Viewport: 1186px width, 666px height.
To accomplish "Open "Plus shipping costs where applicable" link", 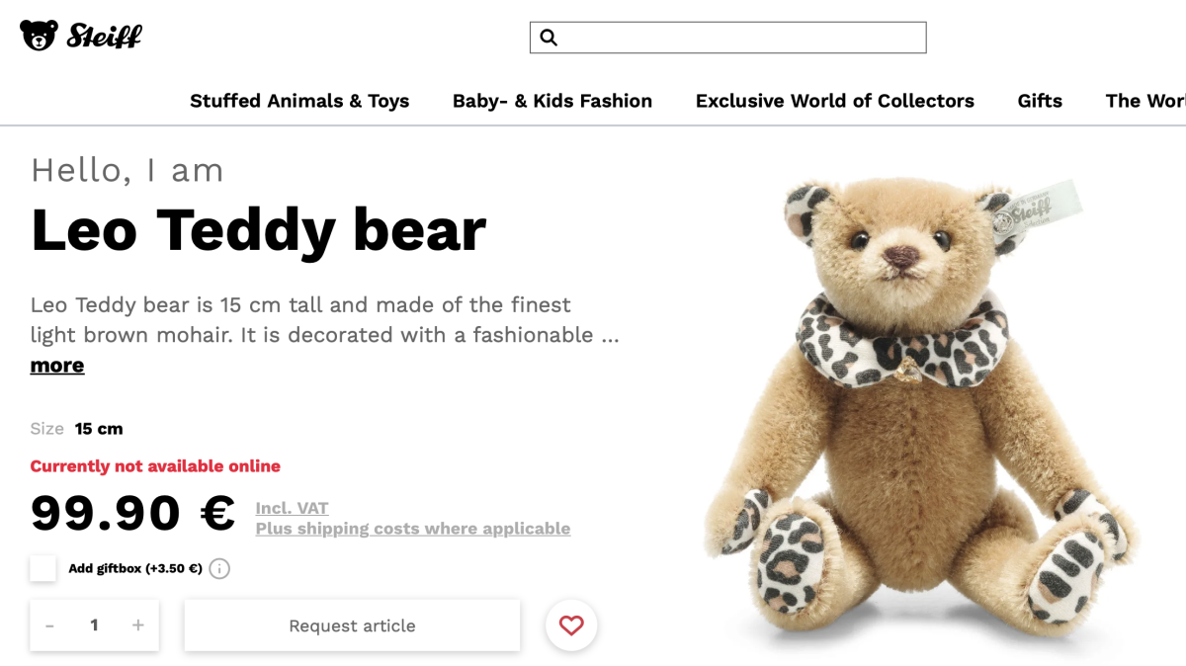I will [413, 529].
